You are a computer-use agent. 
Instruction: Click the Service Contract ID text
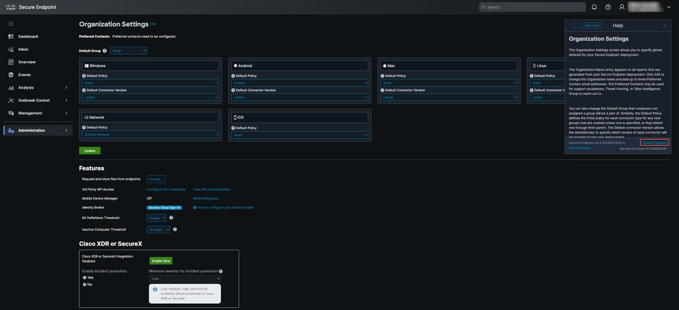click(x=643, y=149)
